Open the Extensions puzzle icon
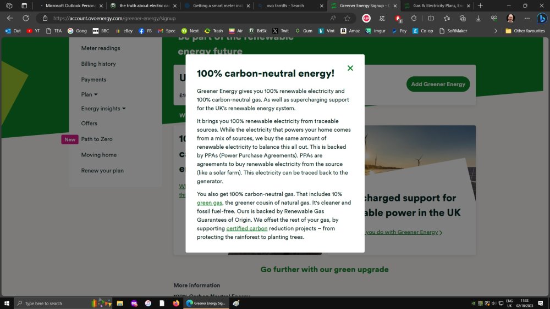The width and height of the screenshot is (550, 309). coord(414,18)
